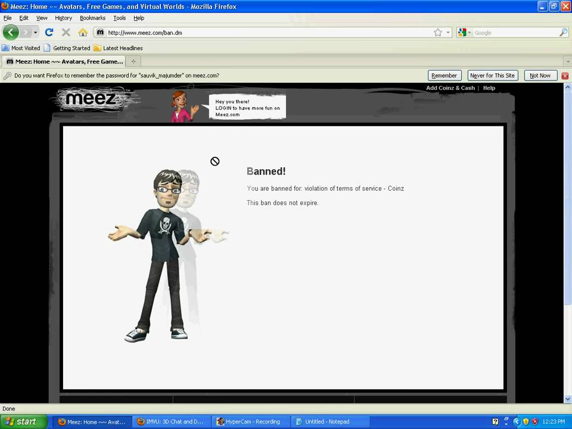572x429 pixels.
Task: Click the key icon in password bar
Action: (x=7, y=76)
